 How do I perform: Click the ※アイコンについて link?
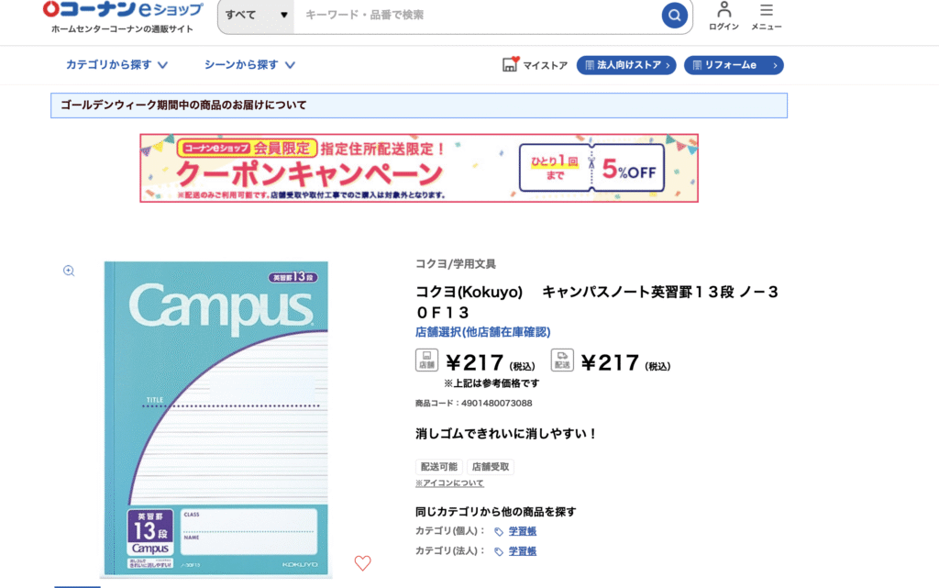click(x=449, y=483)
